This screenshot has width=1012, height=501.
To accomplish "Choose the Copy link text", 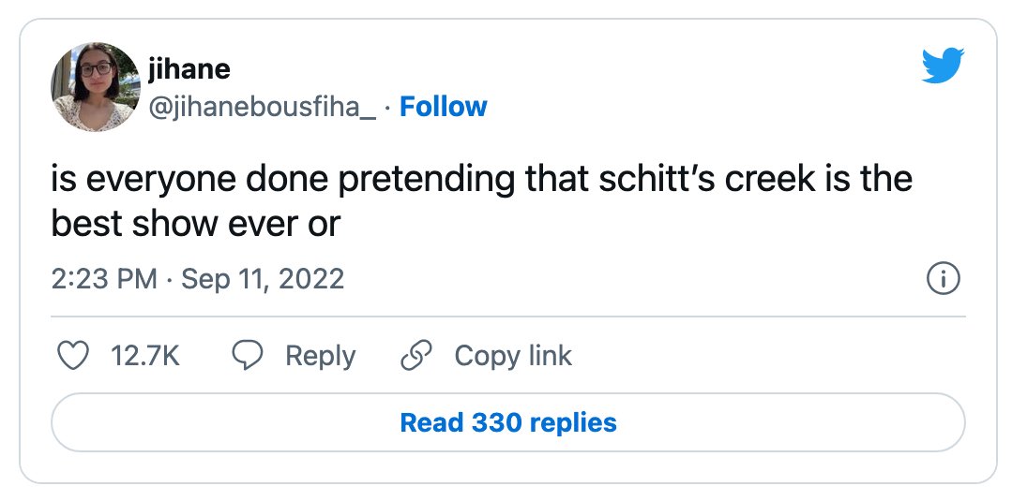I will (x=513, y=357).
